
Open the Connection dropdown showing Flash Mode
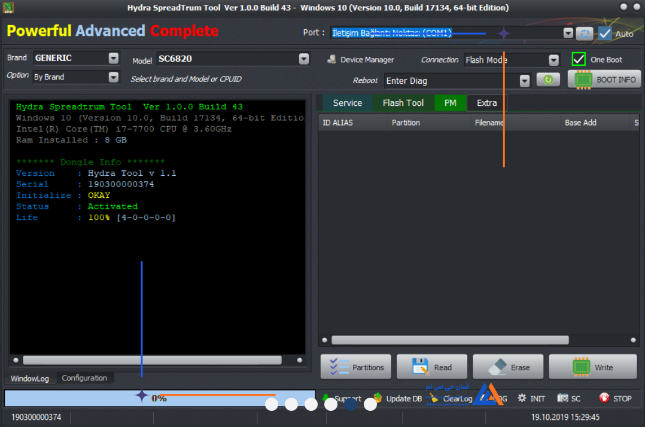coord(553,60)
